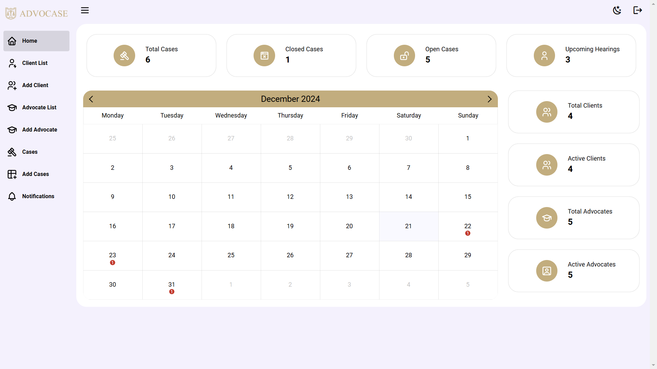The width and height of the screenshot is (657, 369).
Task: Click the logout icon in the header
Action: point(637,10)
